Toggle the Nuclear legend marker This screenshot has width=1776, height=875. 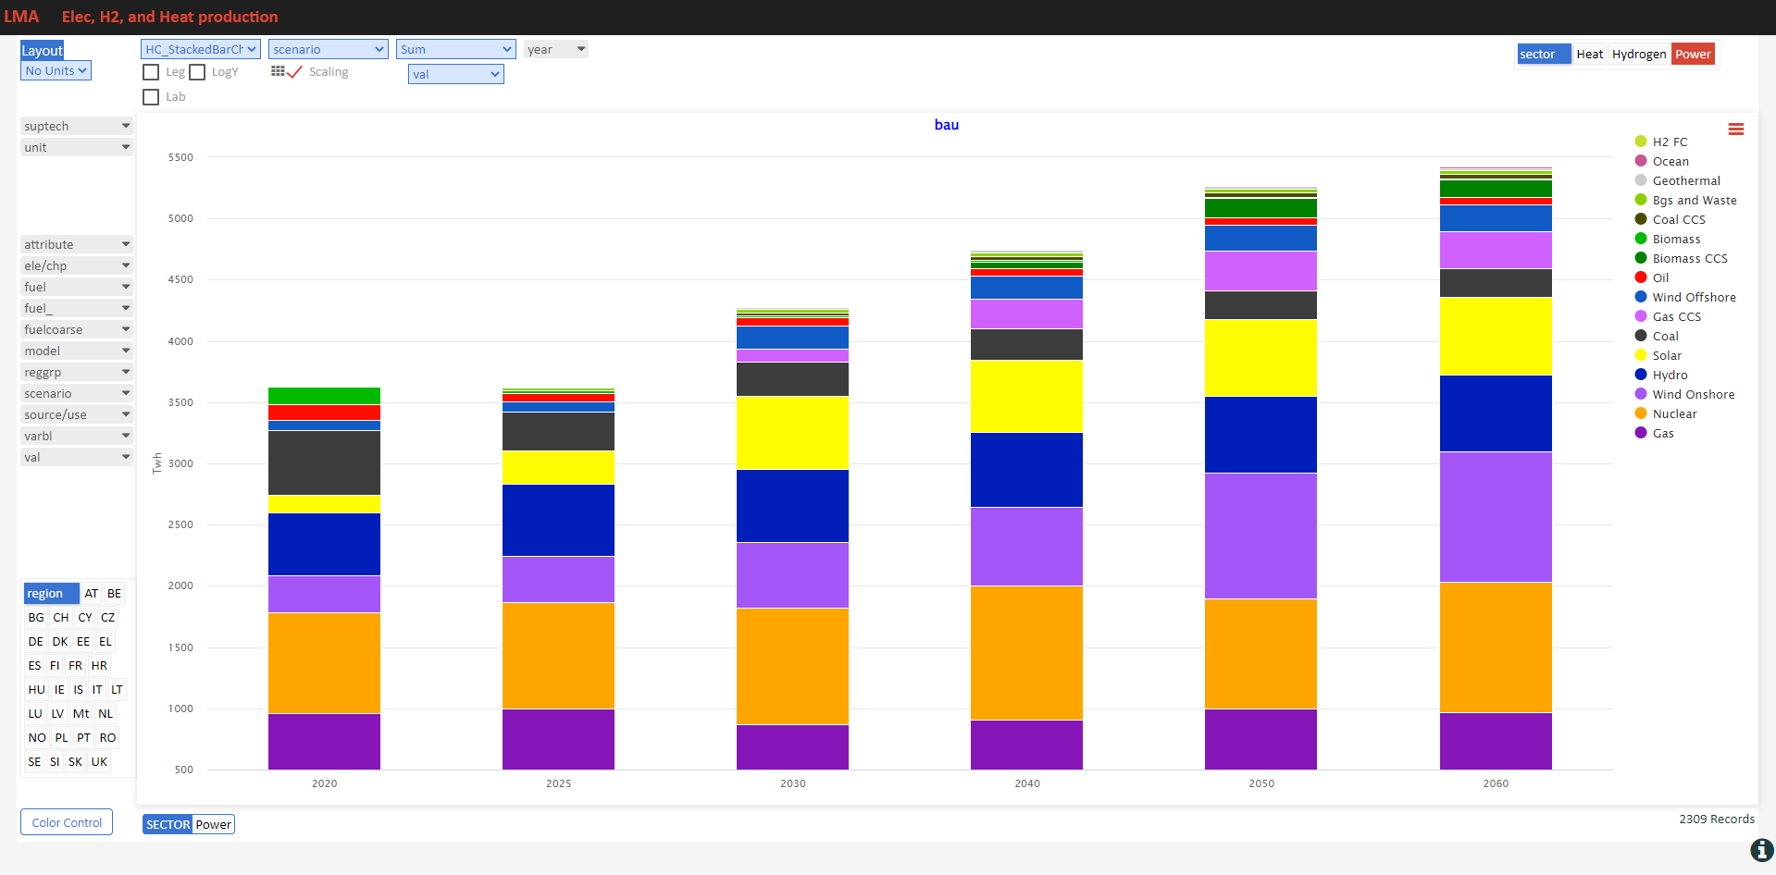(1641, 413)
